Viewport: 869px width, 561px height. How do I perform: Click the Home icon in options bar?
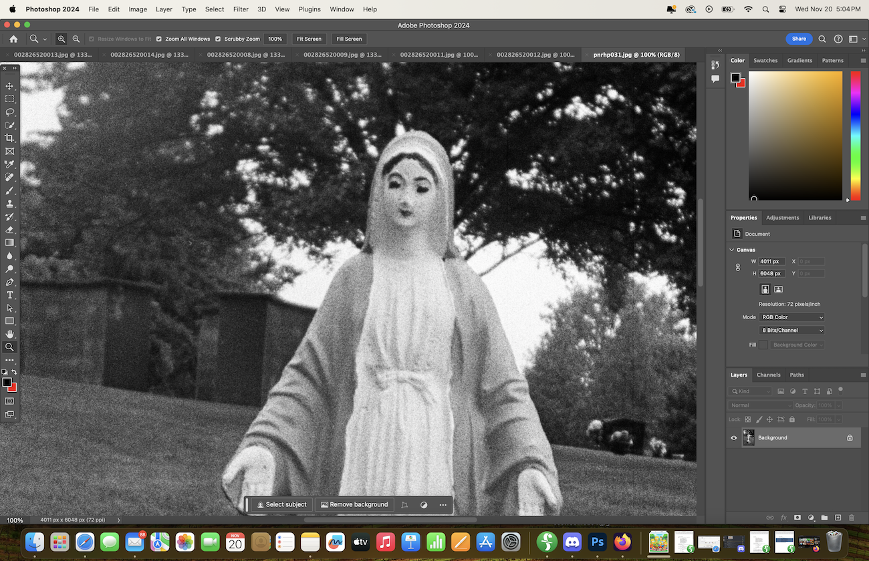coord(13,39)
